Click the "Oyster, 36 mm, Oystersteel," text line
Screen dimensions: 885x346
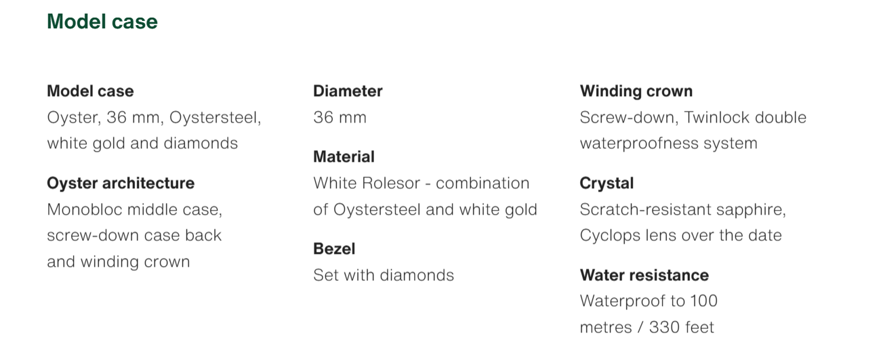(x=154, y=118)
